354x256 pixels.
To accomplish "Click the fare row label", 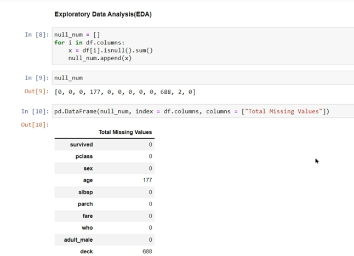I will (87, 216).
